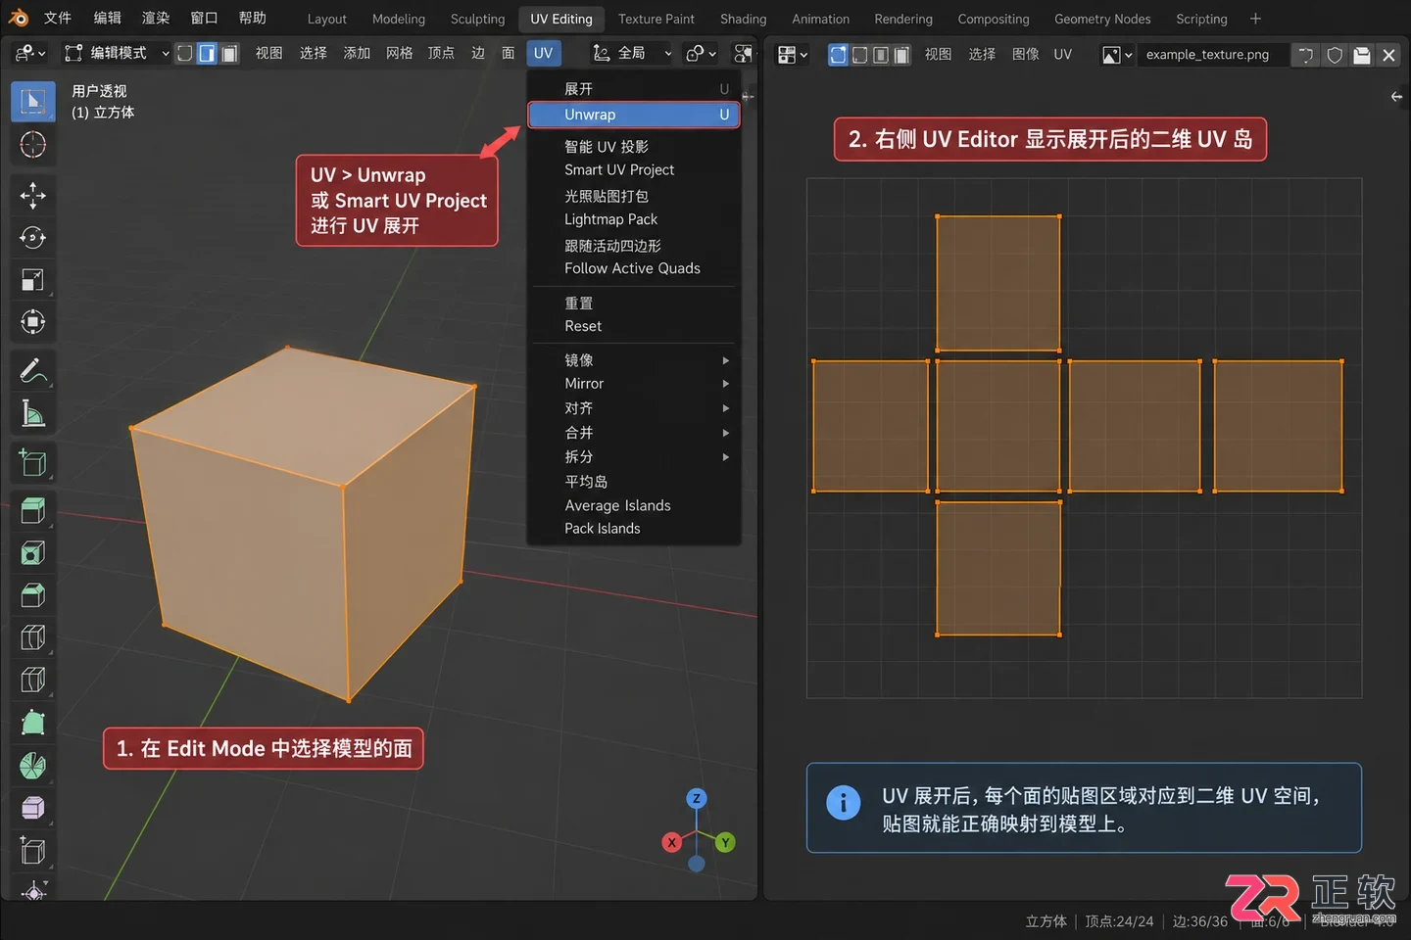The image size is (1411, 940).
Task: Enable vertex select mode in 3D viewport
Action: click(x=184, y=53)
